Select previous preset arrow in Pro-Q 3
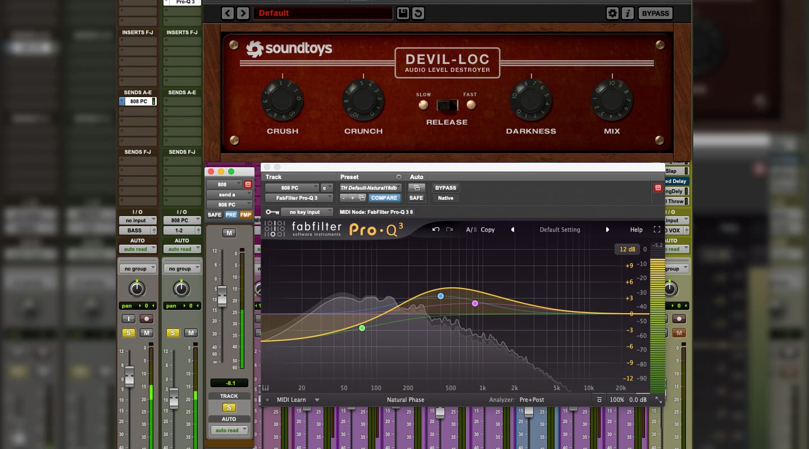Image resolution: width=809 pixels, height=449 pixels. [512, 230]
